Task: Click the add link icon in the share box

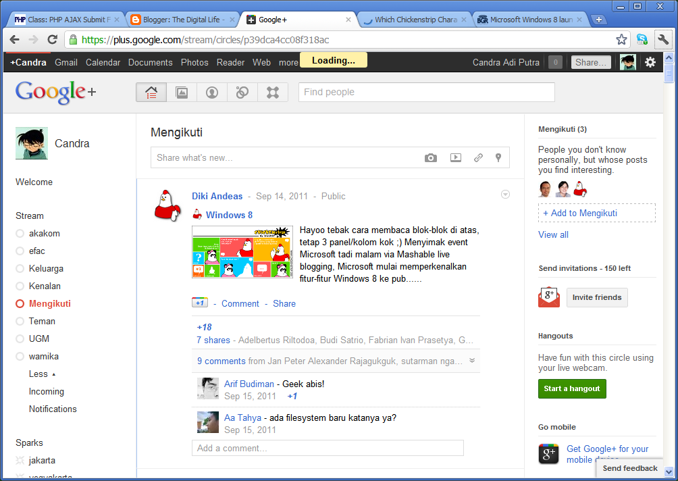Action: click(x=478, y=157)
